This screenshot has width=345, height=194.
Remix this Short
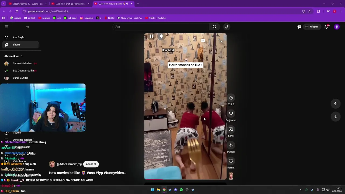[231, 161]
